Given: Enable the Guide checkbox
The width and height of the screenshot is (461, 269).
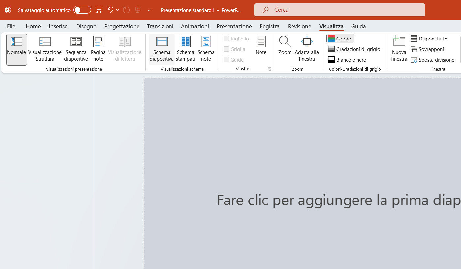Looking at the screenshot, I should (x=227, y=60).
